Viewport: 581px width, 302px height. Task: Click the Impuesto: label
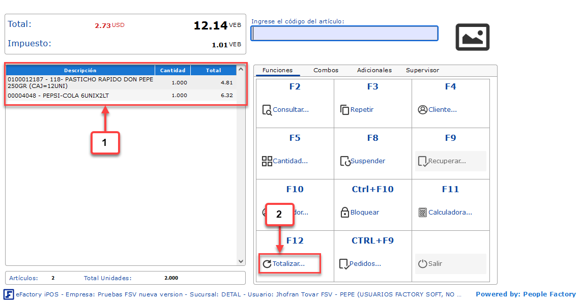coord(30,43)
